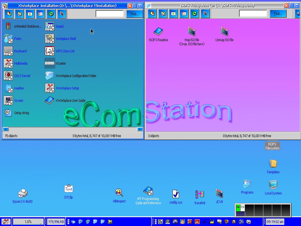Open the Templates folder
Viewport: 301px width, 226px height.
coord(273,164)
